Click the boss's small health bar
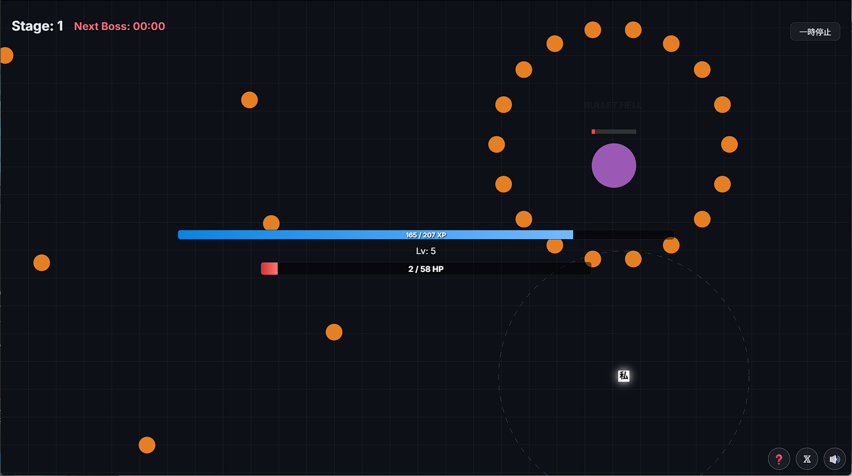 click(x=614, y=132)
